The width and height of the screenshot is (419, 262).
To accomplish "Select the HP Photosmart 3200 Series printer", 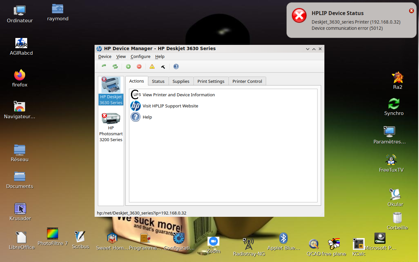I will pos(111,127).
